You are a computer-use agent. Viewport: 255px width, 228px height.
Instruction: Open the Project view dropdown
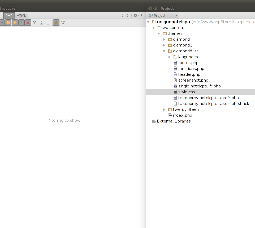tap(163, 15)
